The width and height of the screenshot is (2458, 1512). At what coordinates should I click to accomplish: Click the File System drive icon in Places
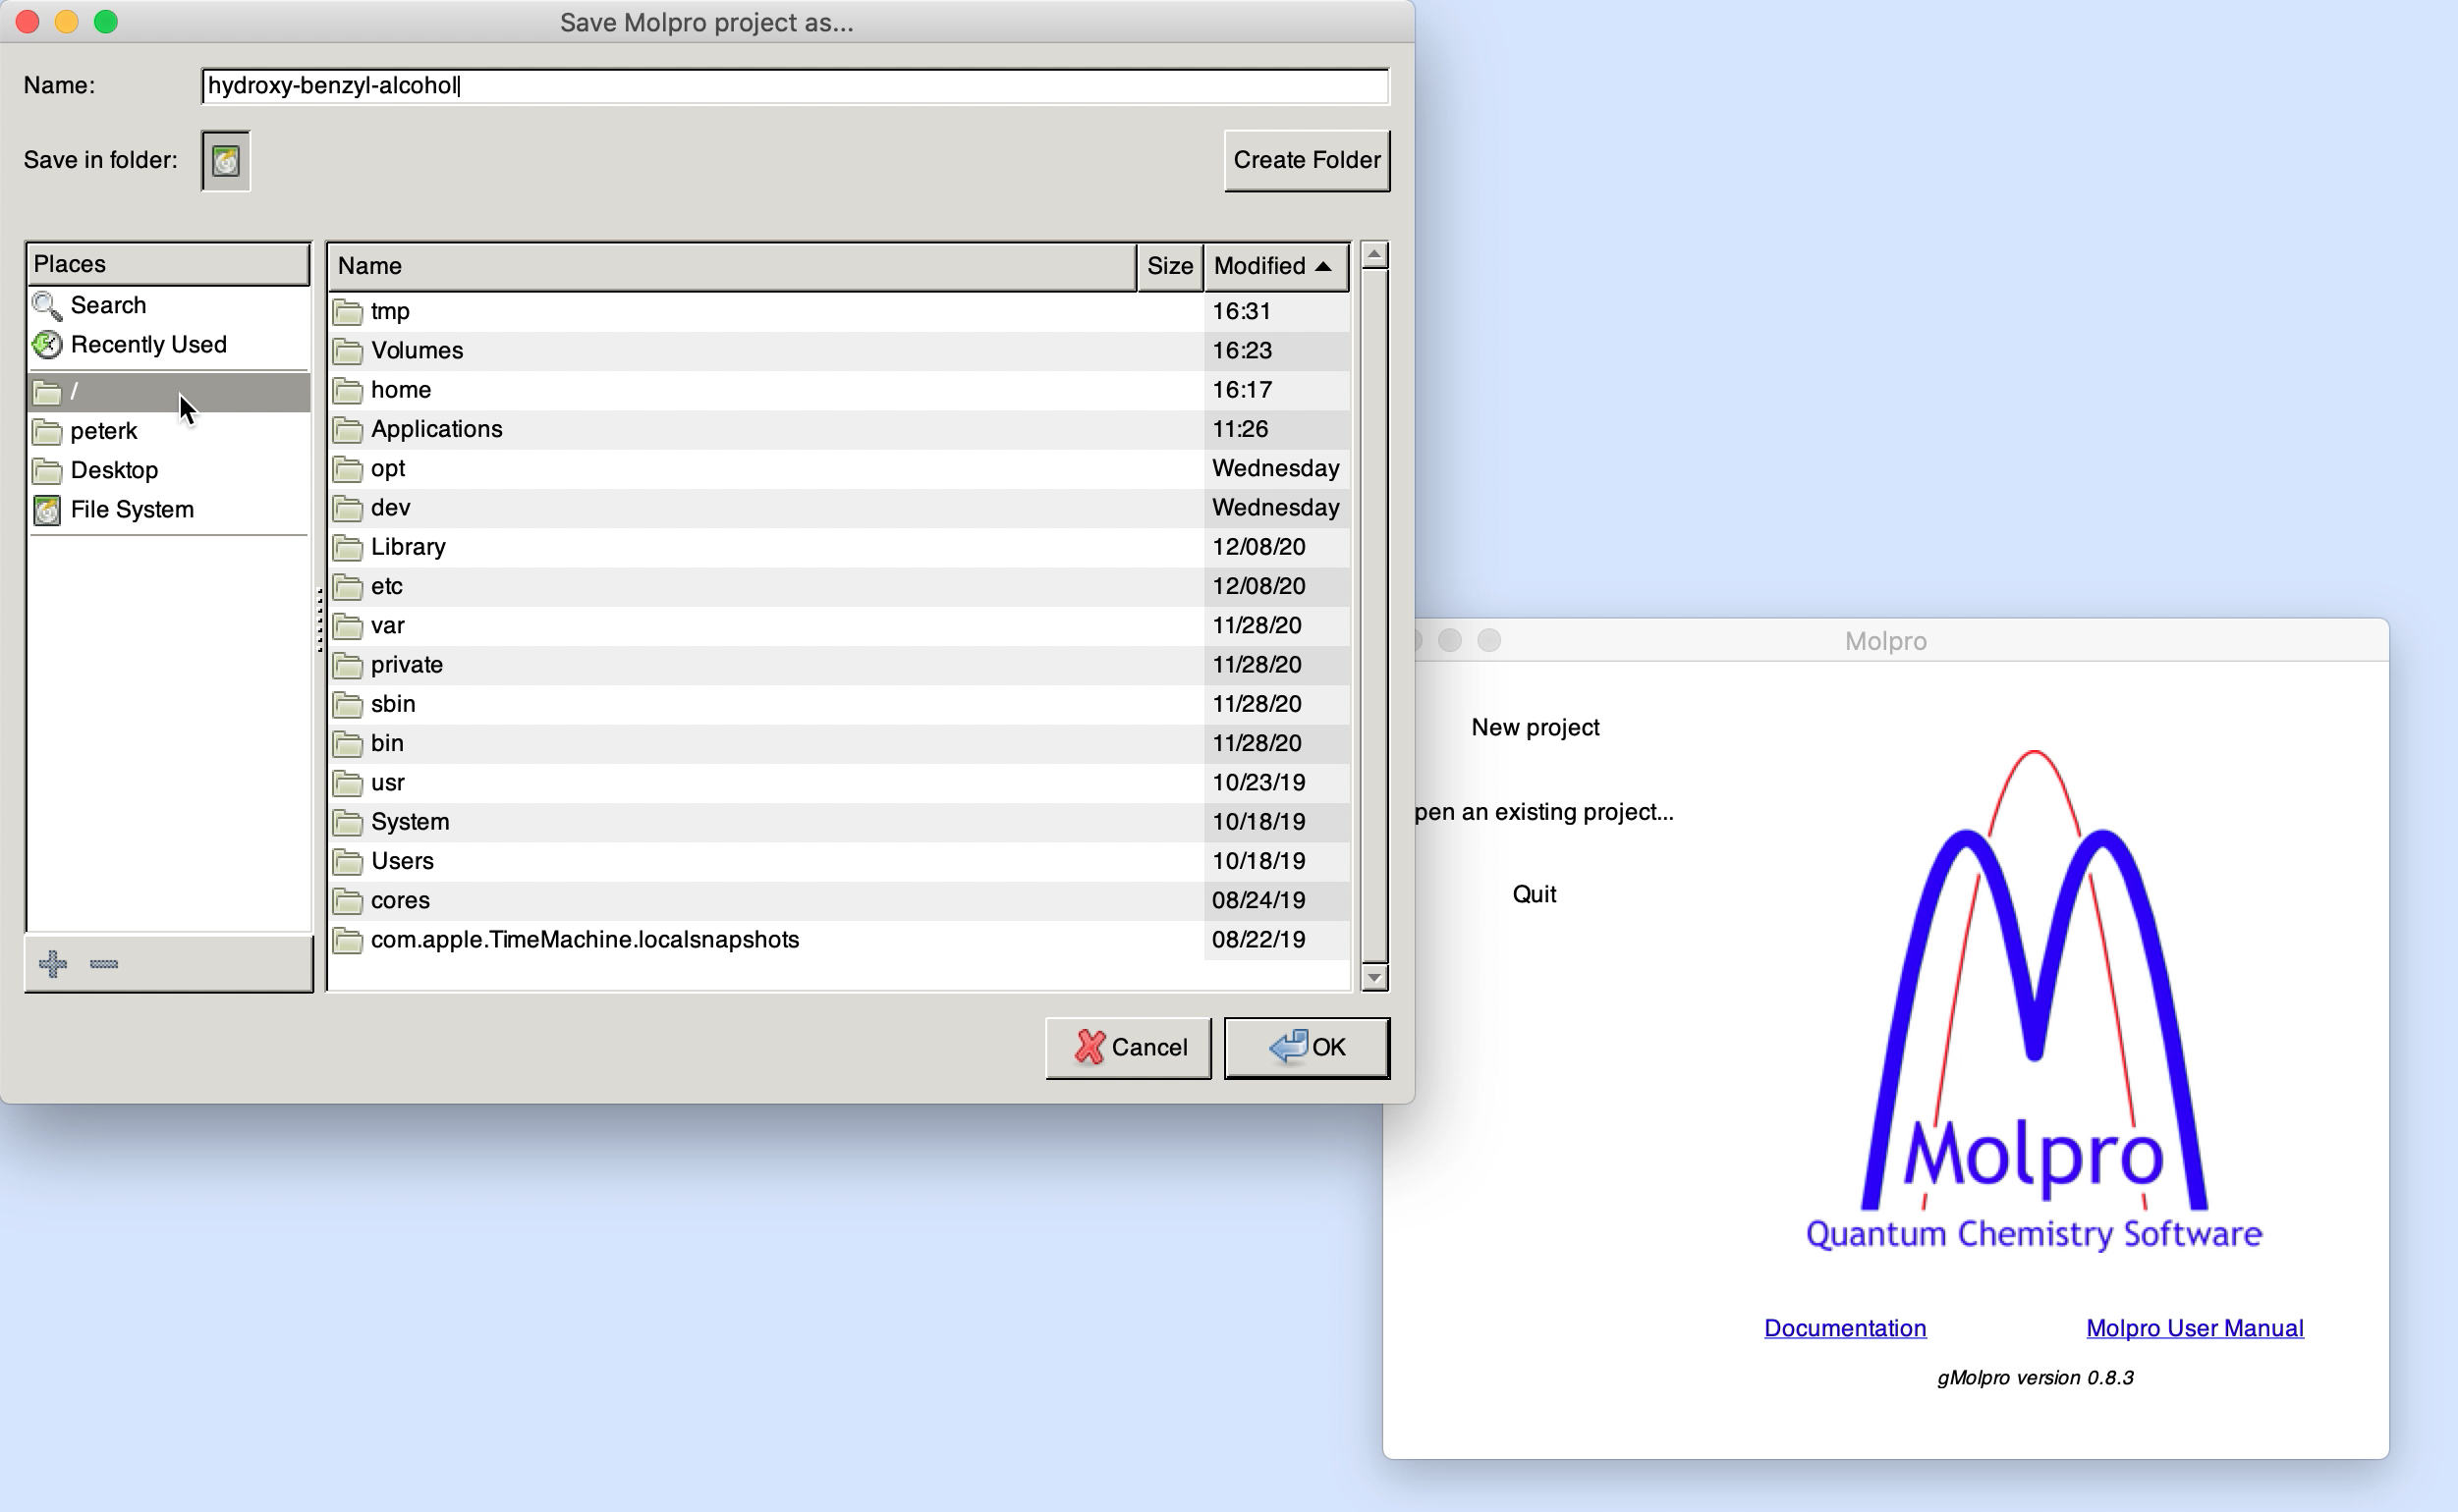coord(46,510)
